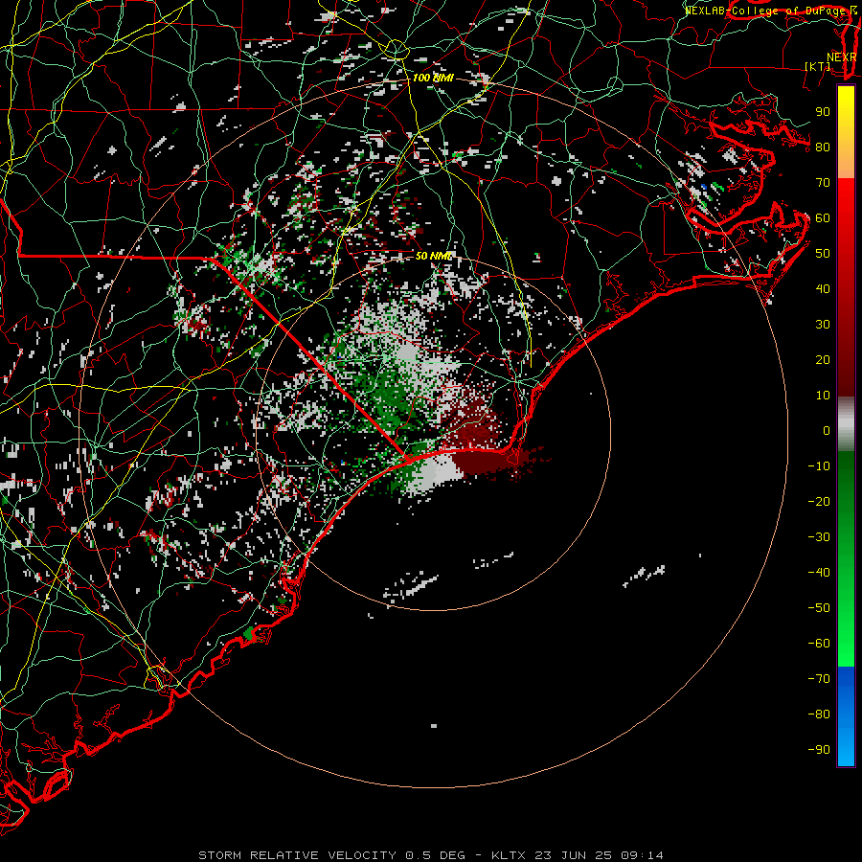The width and height of the screenshot is (862, 862).
Task: Click the -60 value on the velocity scale
Action: 819,644
